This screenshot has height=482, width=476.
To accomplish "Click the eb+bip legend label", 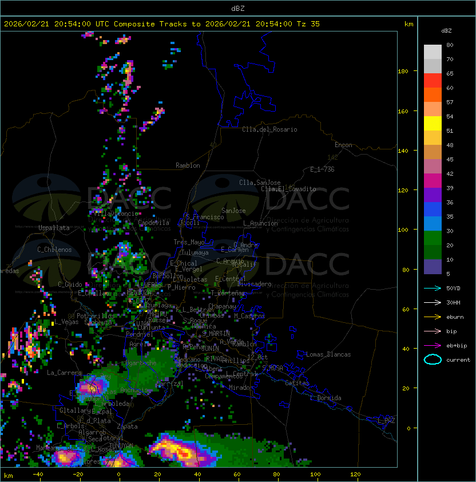I will (457, 346).
